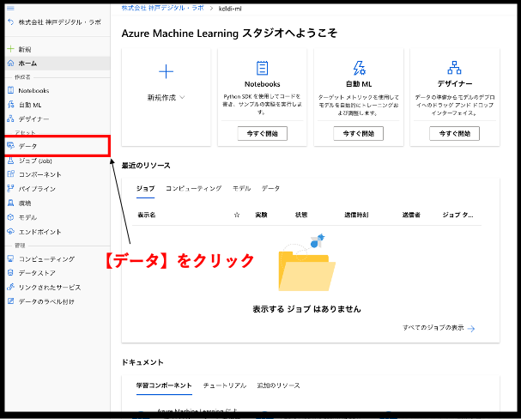Screen dimensions: 521x419
Task: Click the back arrow beside 株式会社 神戸デジタル・ラボ
Action: click(x=10, y=22)
